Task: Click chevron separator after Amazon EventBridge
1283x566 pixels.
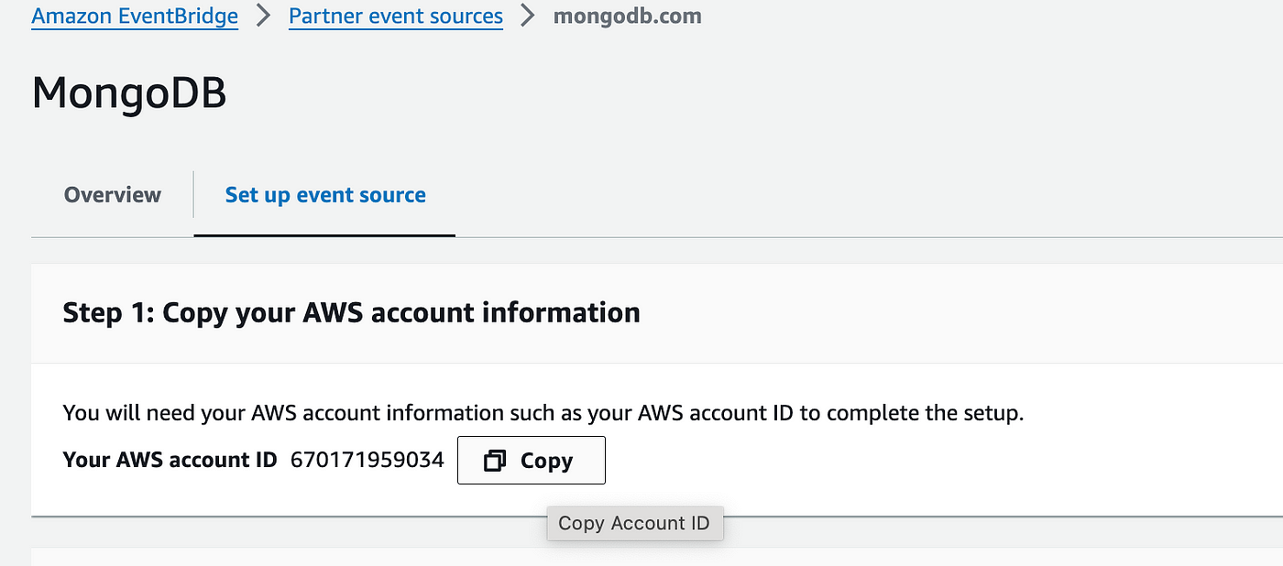Action: (264, 16)
